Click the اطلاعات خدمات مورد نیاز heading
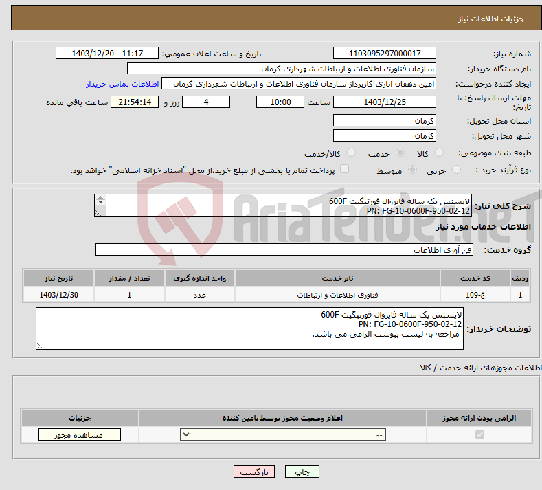The width and height of the screenshot is (542, 490). (483, 227)
